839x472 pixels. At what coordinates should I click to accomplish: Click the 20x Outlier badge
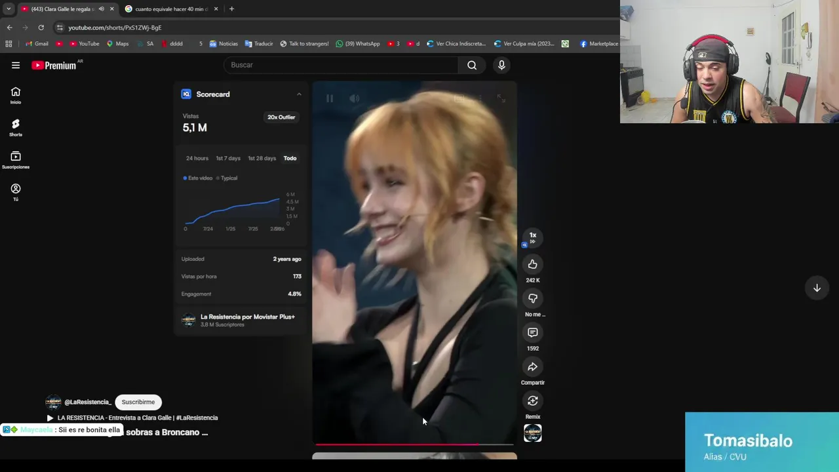pos(281,117)
